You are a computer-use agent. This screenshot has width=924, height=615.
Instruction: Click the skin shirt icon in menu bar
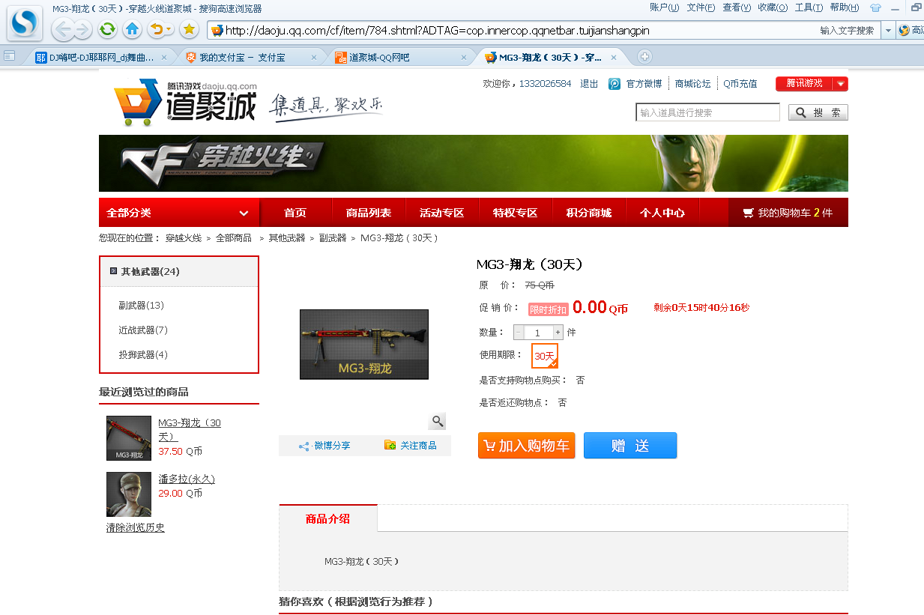875,7
